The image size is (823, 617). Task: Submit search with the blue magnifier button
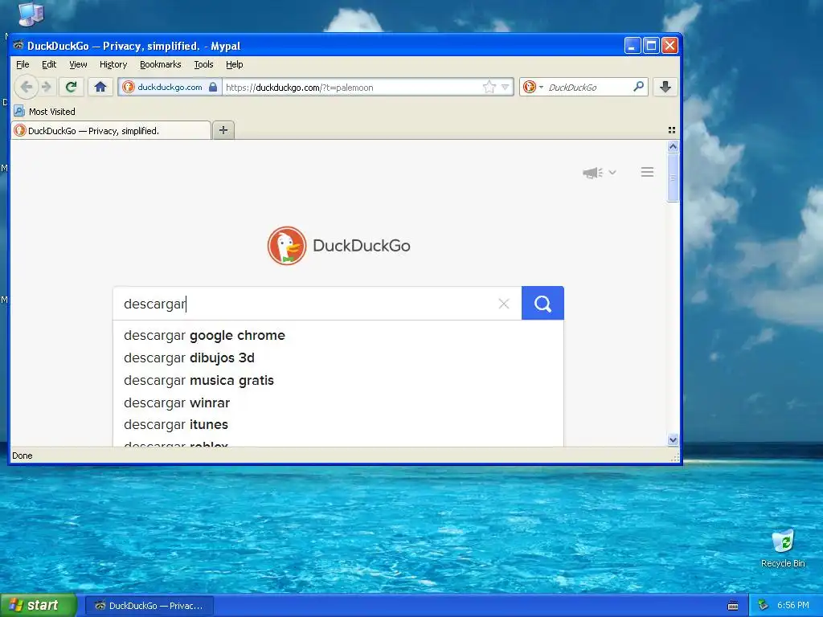543,303
